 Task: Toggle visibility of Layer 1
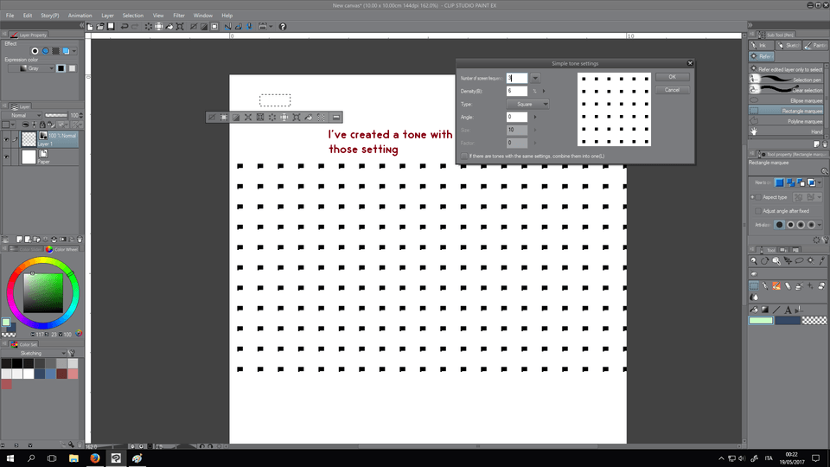[6, 140]
